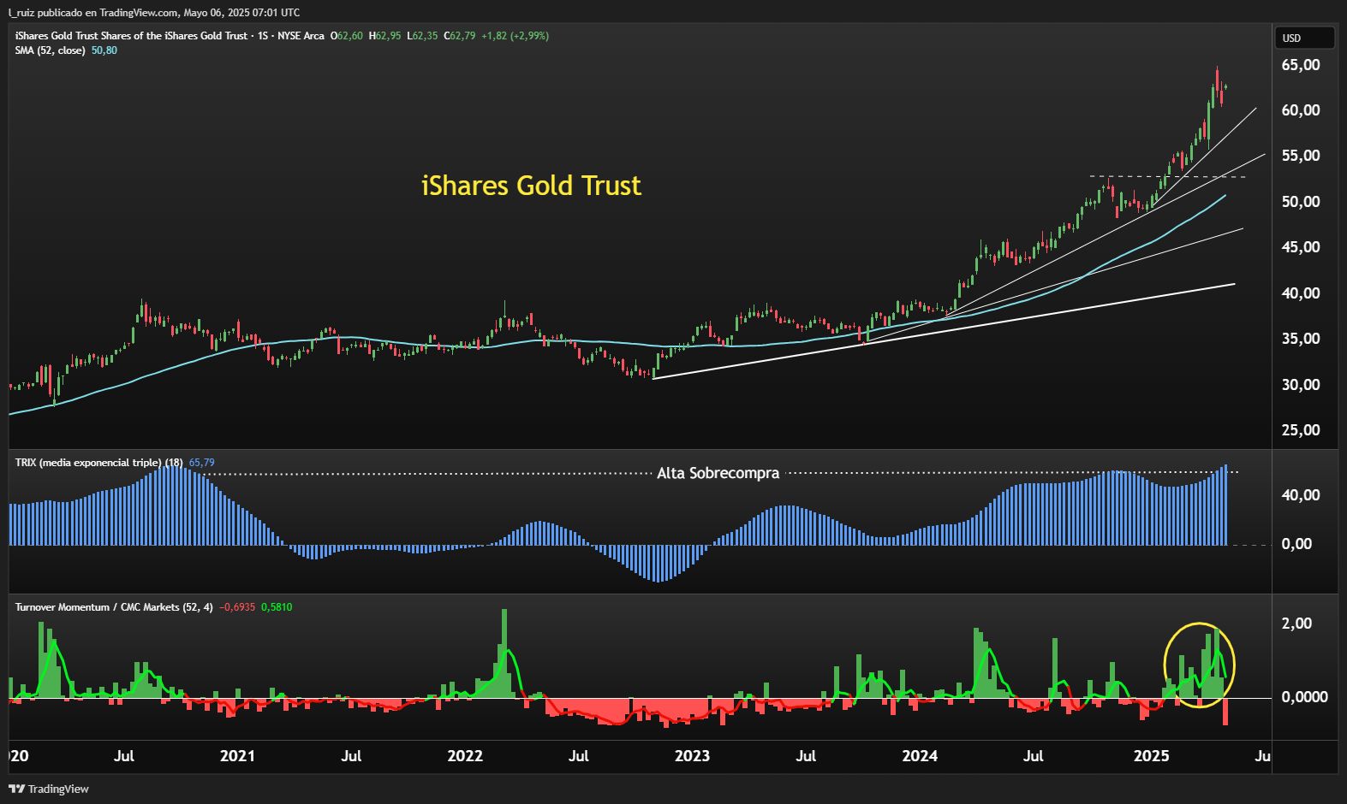Click the change +1,82 (+2,99%) value

515,36
